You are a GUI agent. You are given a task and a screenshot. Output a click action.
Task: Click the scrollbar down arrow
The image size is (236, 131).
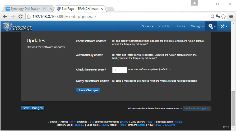(233, 128)
